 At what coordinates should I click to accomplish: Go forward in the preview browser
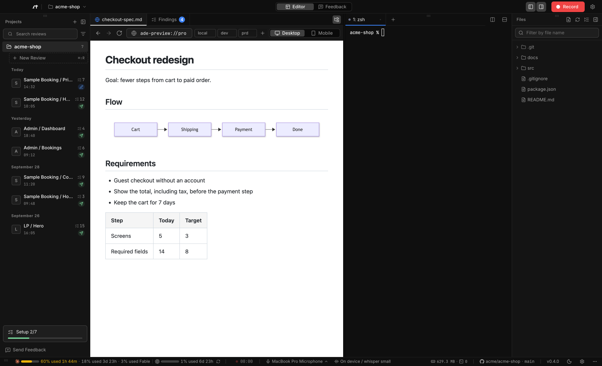coord(109,33)
